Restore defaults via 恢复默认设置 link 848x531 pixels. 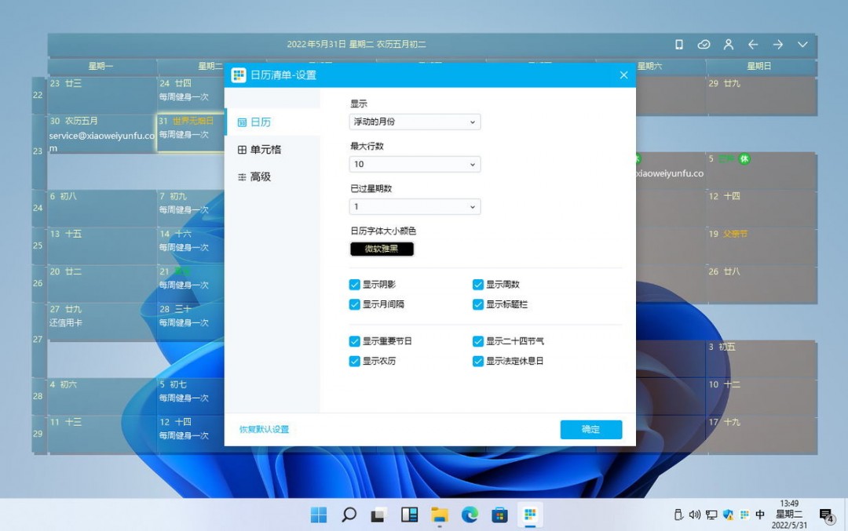[263, 430]
